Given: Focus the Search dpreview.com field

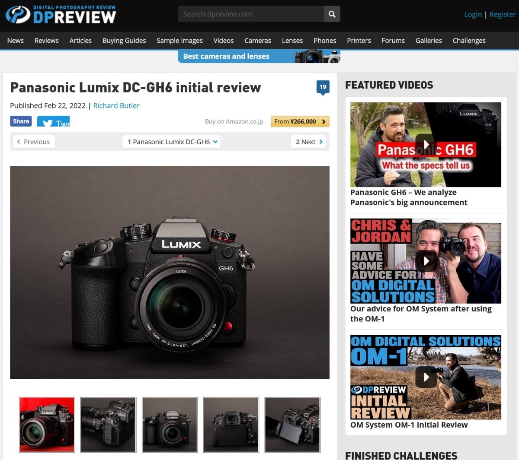Looking at the screenshot, I should [251, 14].
